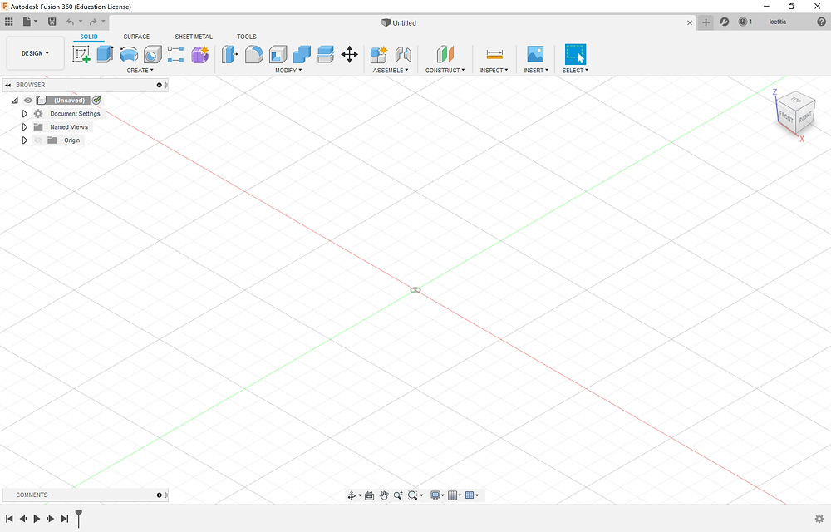Open the CREATE dropdown menu
The height and width of the screenshot is (532, 831).
[x=140, y=71]
